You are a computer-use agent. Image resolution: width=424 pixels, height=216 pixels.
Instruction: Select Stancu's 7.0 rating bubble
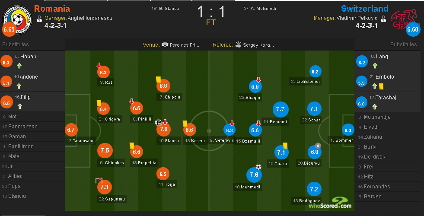click(x=164, y=130)
